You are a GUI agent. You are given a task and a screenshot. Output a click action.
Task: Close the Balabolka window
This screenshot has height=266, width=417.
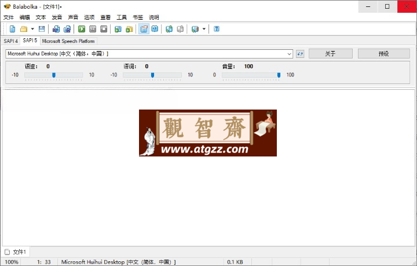tap(407, 6)
